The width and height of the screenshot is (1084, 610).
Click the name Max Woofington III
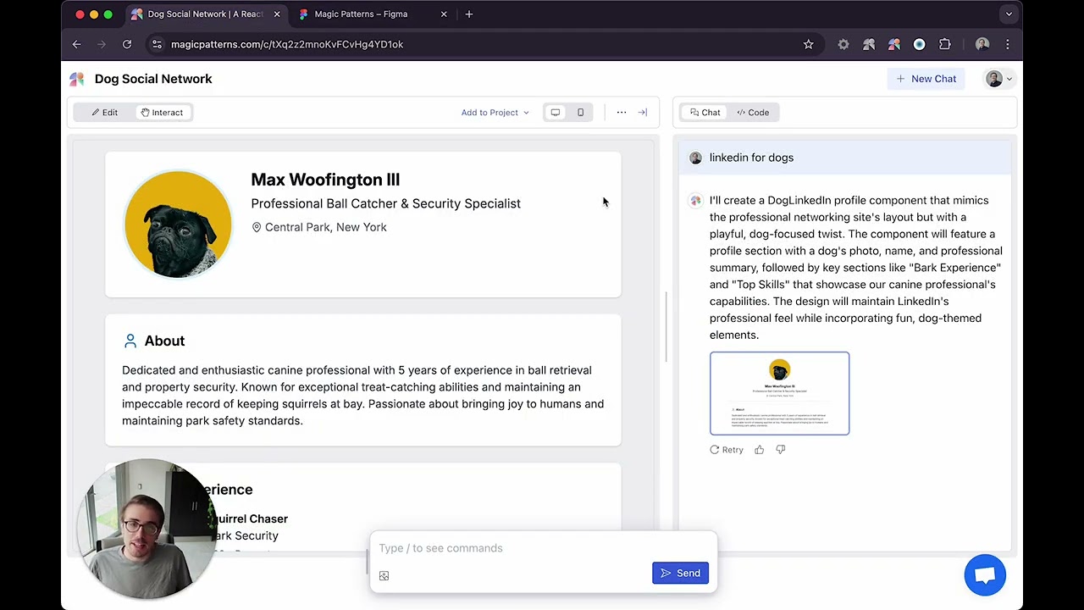pyautogui.click(x=325, y=180)
